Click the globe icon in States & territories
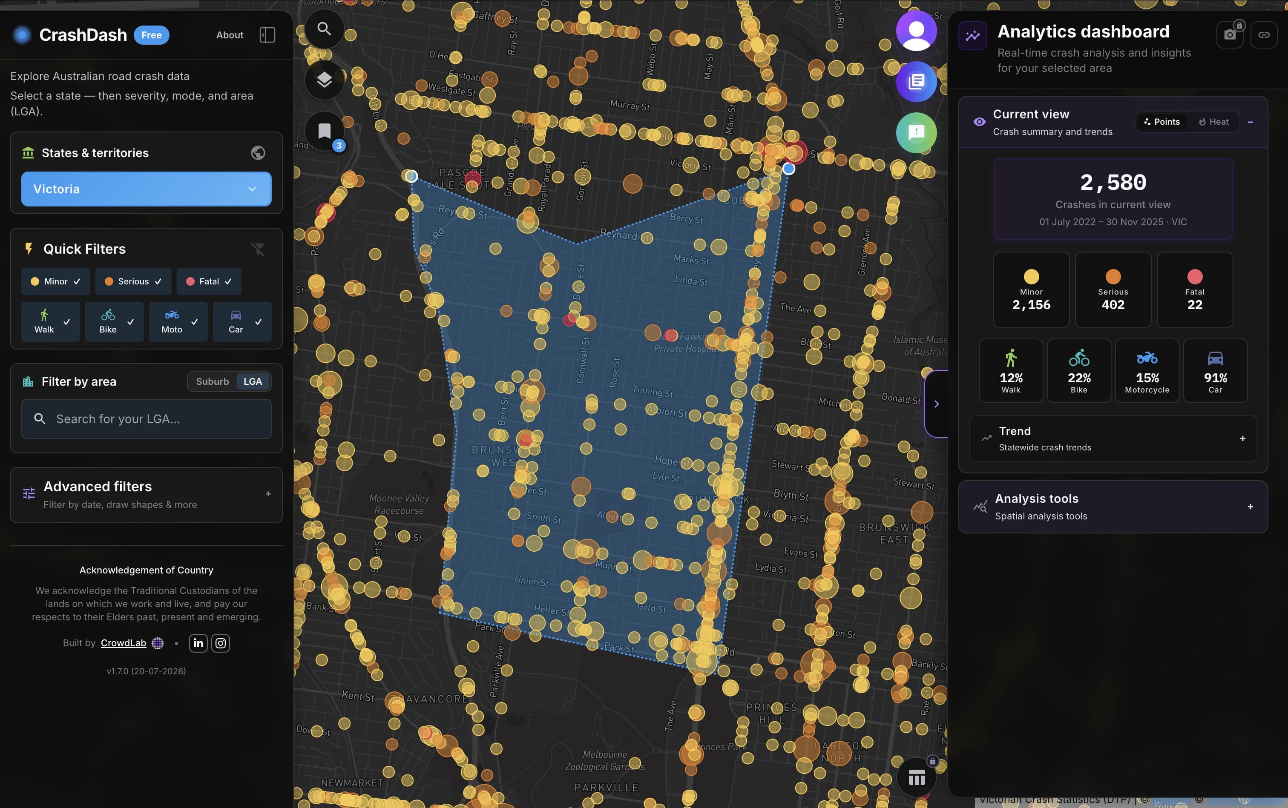The image size is (1288, 808). click(x=258, y=153)
